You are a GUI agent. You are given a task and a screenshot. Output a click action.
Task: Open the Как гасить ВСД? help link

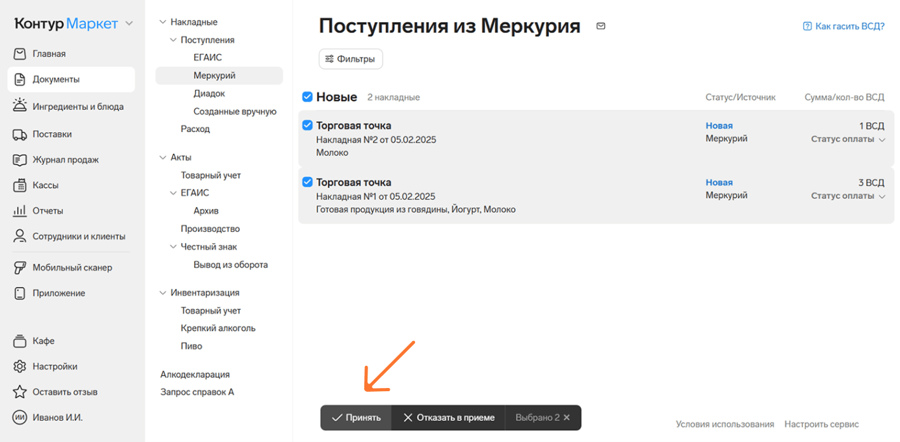coord(844,26)
